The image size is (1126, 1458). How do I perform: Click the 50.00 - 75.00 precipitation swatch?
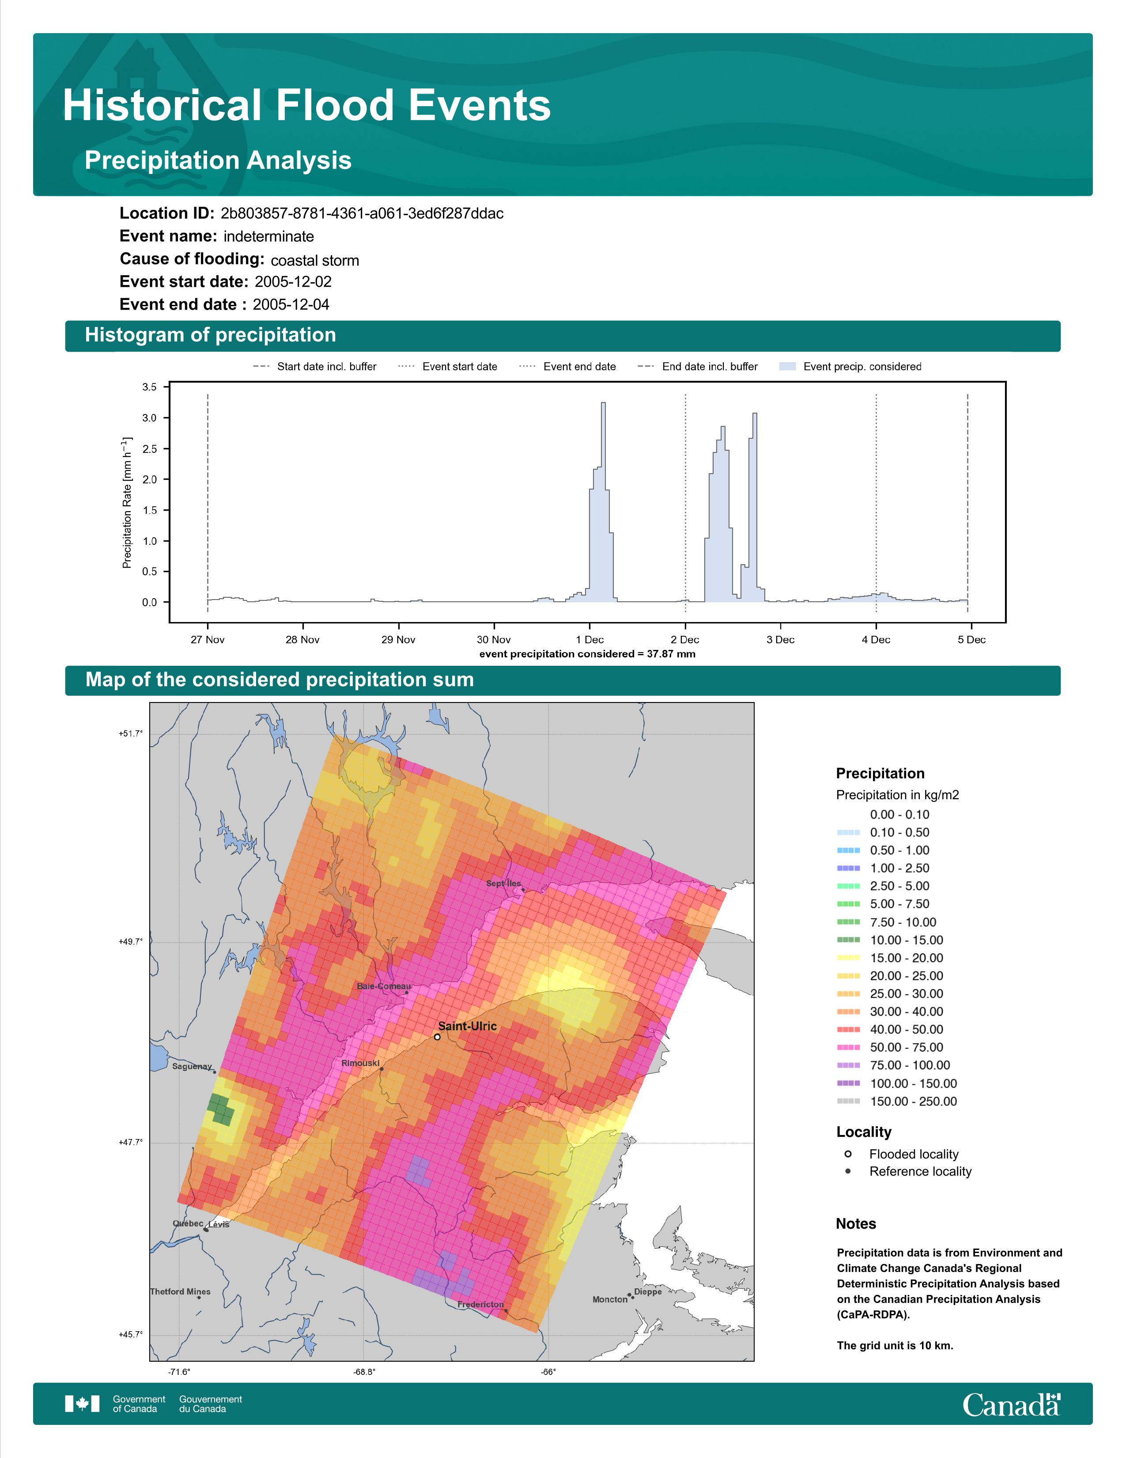pyautogui.click(x=849, y=1048)
